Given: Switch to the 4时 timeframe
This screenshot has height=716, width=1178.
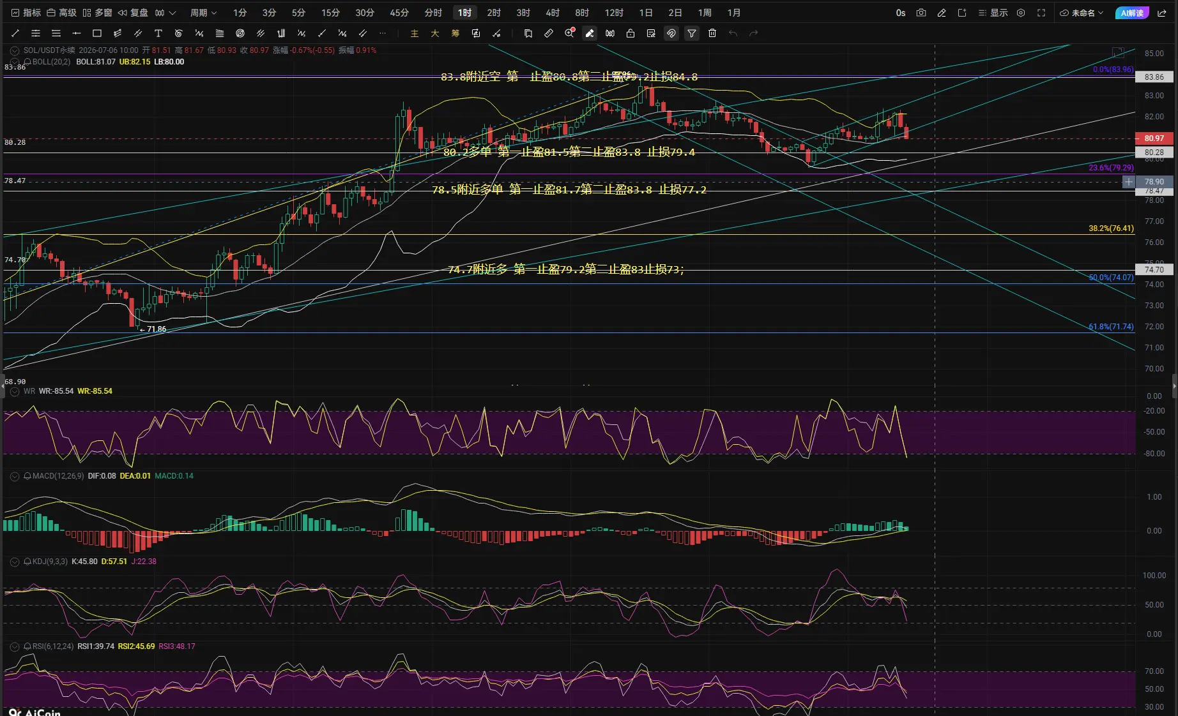Looking at the screenshot, I should click(553, 13).
